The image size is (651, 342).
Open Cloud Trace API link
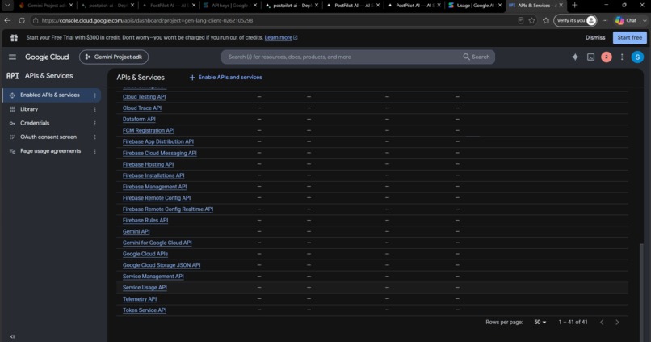pos(142,108)
